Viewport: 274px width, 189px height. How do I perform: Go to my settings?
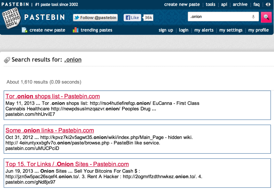(231, 30)
